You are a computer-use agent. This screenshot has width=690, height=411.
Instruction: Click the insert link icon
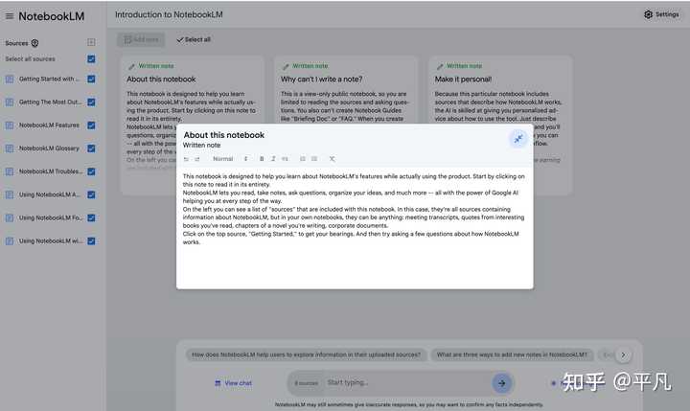click(x=285, y=159)
